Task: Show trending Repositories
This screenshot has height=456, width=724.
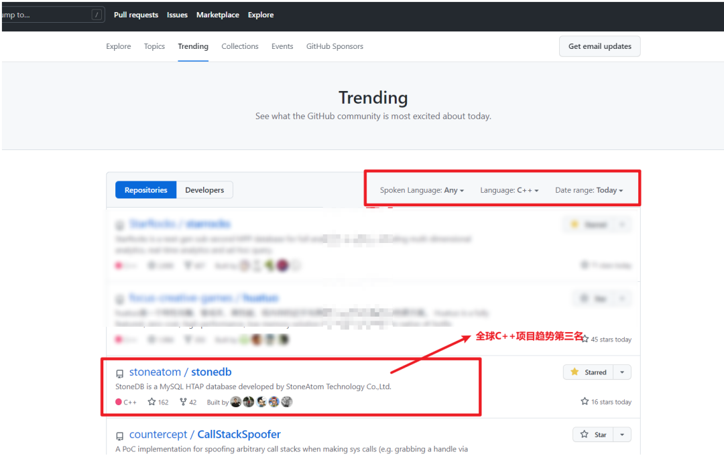Action: pyautogui.click(x=146, y=190)
